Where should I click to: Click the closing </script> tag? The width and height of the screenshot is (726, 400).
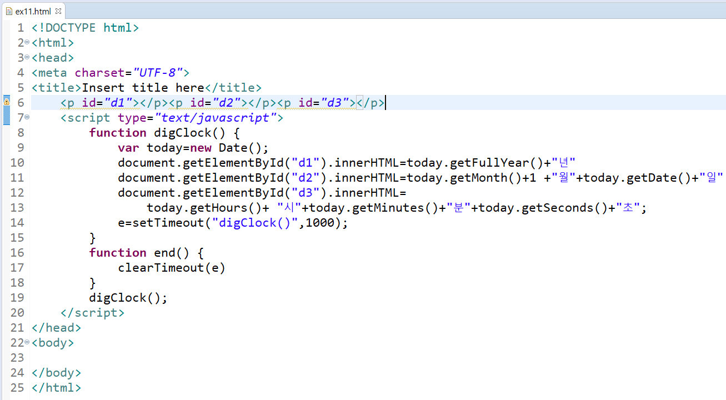tap(92, 312)
